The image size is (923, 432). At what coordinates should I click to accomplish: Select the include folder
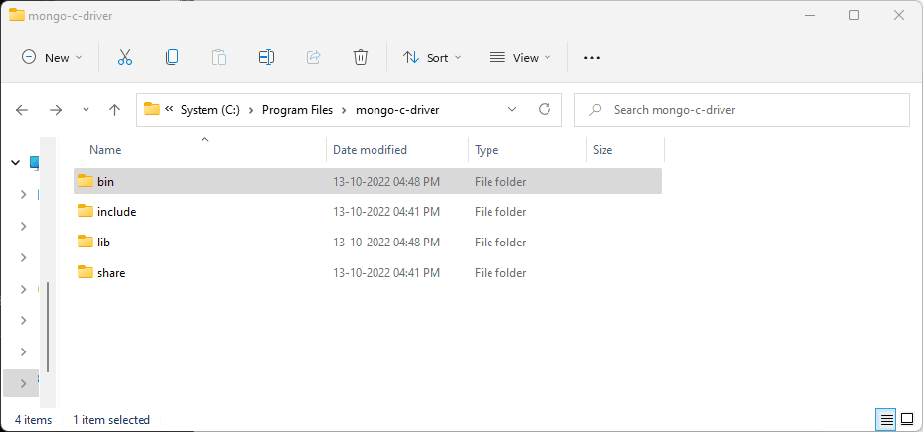tap(116, 212)
